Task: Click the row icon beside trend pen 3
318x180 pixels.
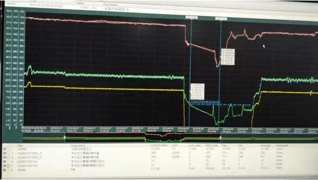Action: pyautogui.click(x=4, y=158)
